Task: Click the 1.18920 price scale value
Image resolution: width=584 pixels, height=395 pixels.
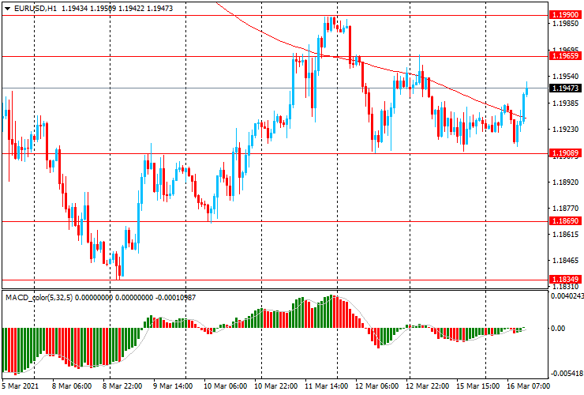Action: point(566,182)
